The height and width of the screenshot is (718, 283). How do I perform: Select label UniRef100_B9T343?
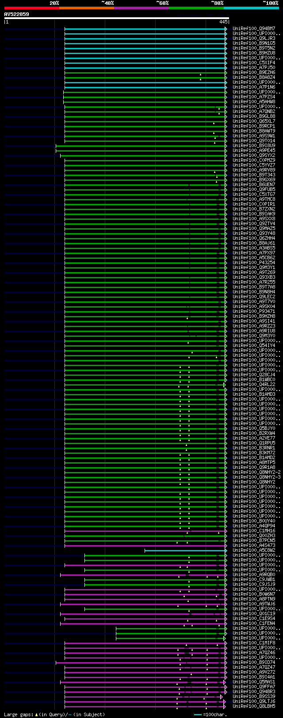[x=254, y=175]
